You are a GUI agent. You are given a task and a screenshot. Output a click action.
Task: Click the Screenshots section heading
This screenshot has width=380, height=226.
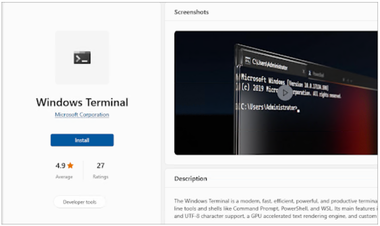[192, 12]
